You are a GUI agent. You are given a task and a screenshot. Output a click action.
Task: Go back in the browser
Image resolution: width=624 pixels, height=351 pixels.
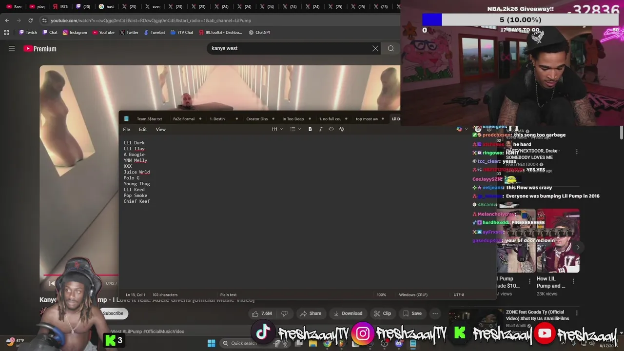7,20
